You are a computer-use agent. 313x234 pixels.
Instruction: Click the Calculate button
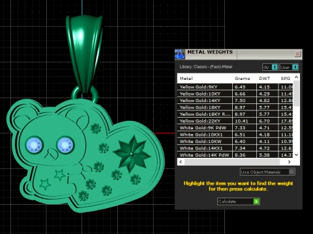(x=239, y=201)
